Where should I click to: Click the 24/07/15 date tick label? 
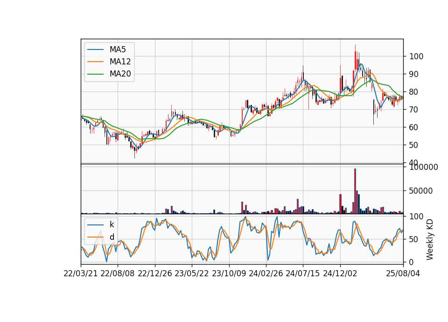pos(303,273)
